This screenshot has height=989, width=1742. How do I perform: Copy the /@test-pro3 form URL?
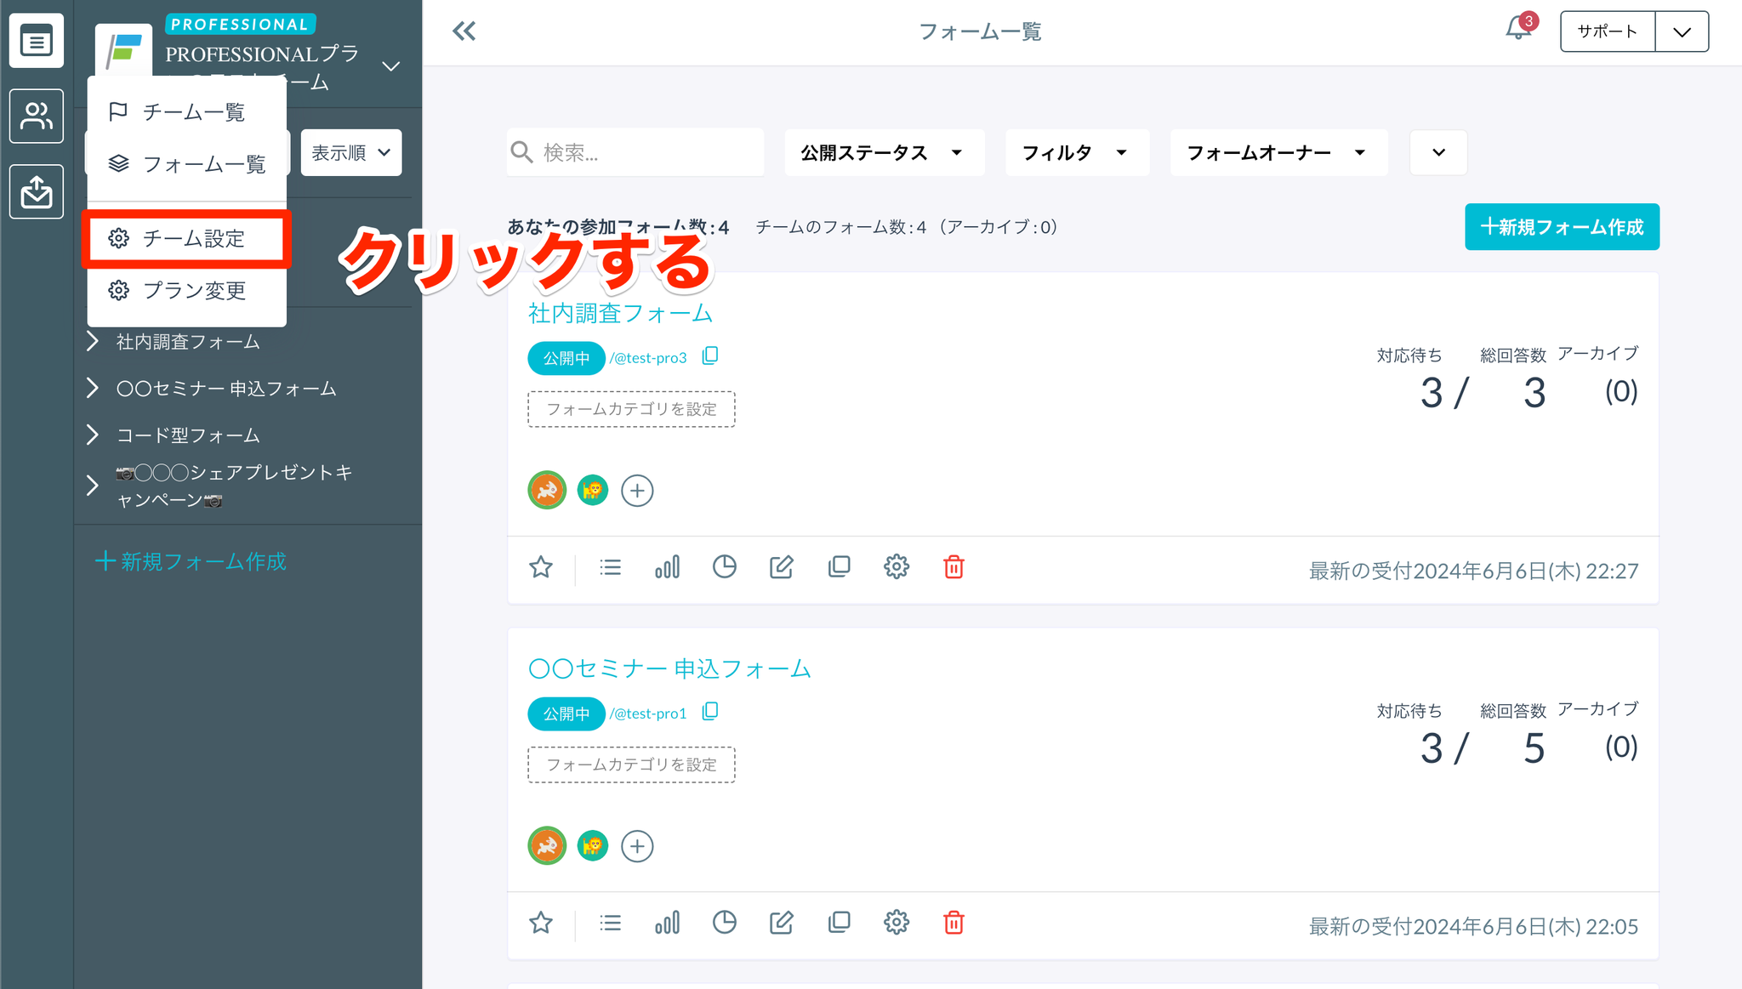710,356
